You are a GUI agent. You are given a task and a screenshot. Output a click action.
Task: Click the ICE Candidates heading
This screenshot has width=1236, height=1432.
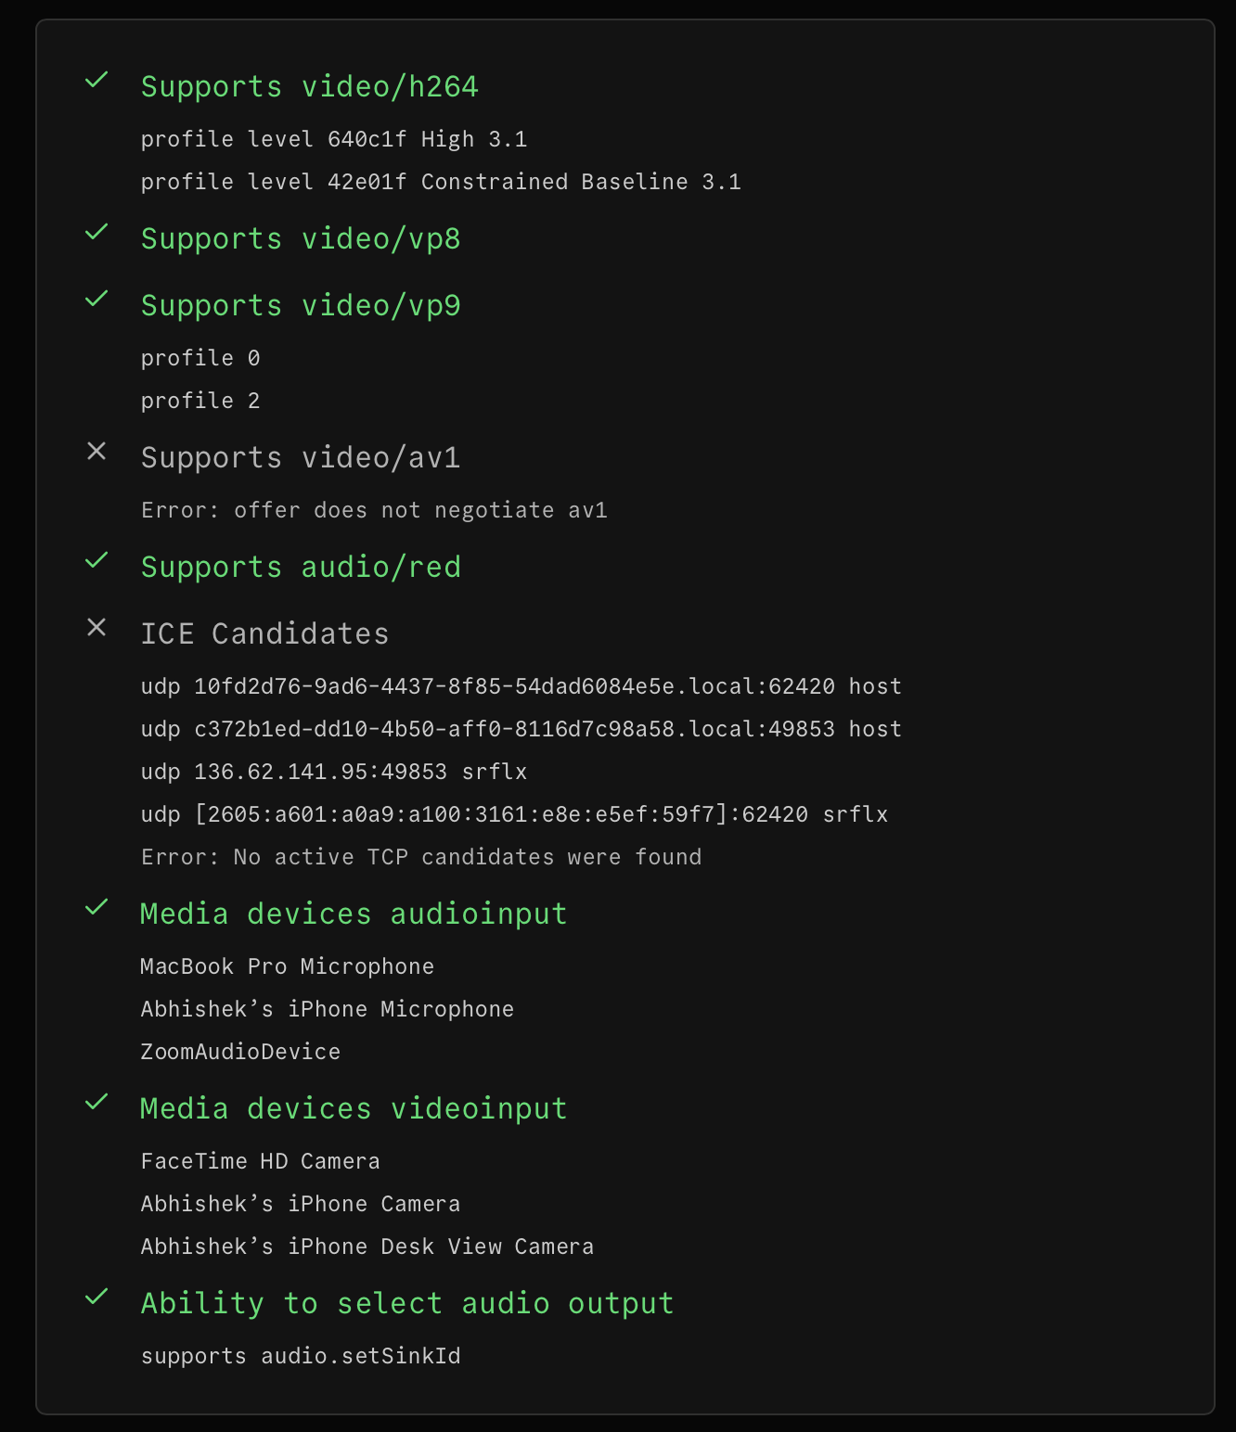[264, 634]
